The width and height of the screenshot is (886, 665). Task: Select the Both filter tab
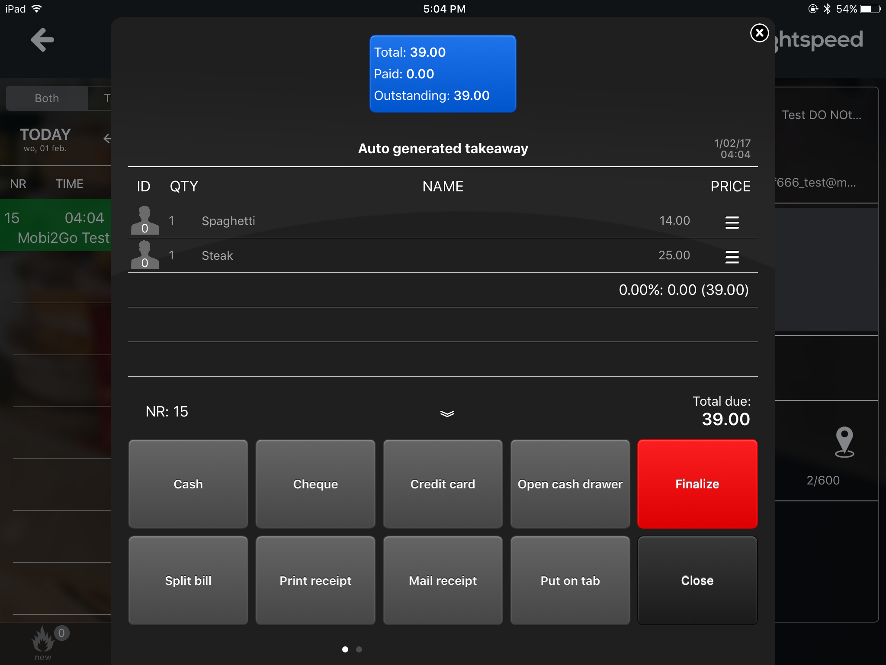coord(47,98)
